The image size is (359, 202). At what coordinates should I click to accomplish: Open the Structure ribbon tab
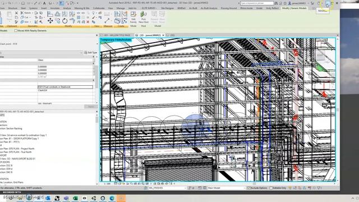pyautogui.click(x=13, y=8)
